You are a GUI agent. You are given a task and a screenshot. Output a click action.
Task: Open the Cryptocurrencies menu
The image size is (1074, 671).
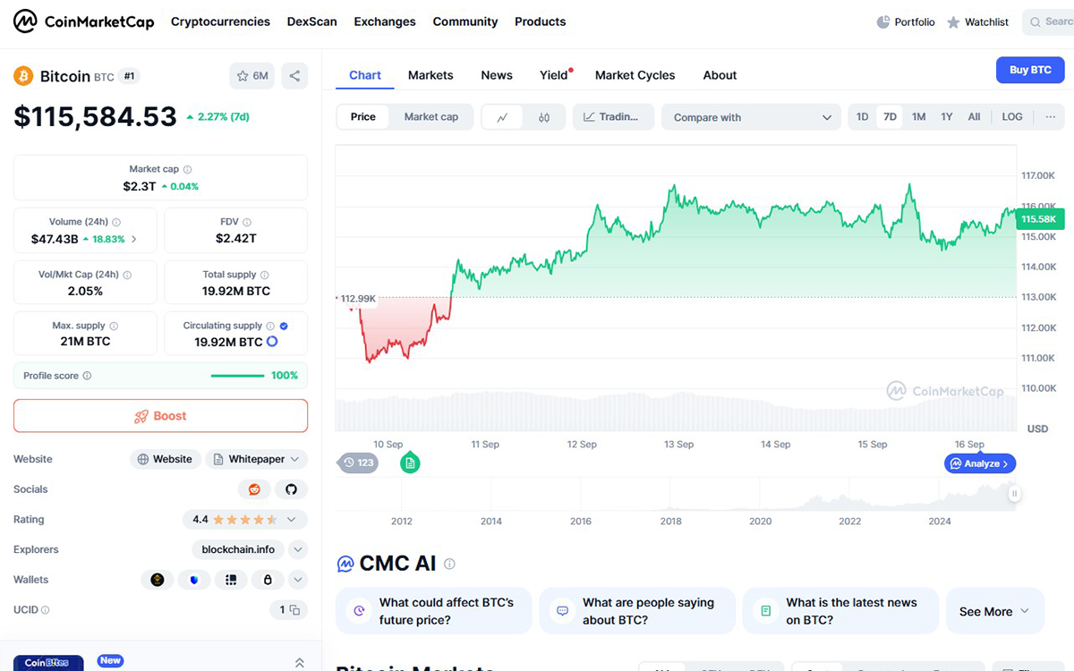tap(220, 21)
